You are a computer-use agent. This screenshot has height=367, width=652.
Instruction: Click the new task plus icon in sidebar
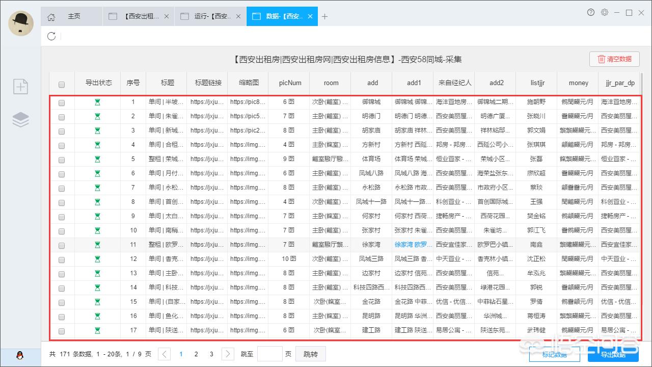coord(20,87)
